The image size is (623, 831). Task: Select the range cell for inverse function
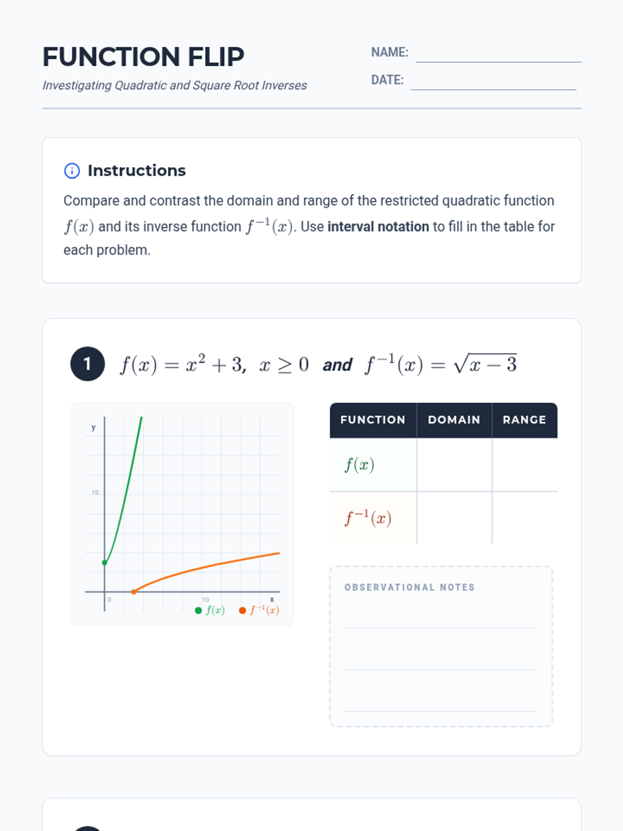(x=525, y=518)
